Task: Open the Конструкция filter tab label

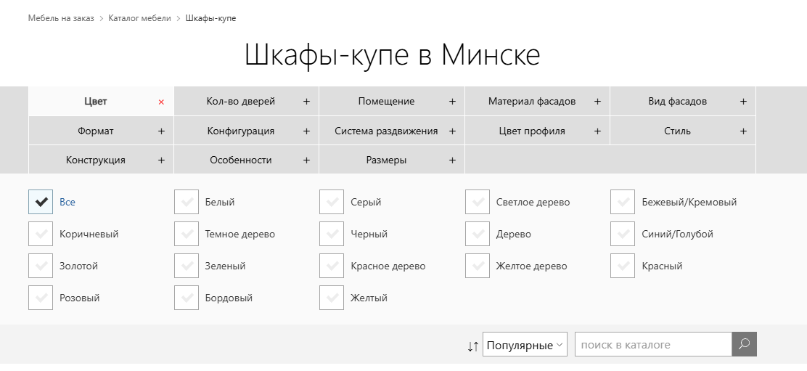Action: tap(95, 160)
